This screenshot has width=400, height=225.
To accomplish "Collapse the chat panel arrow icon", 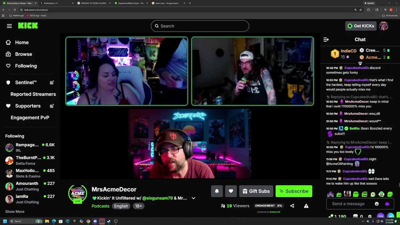I will pyautogui.click(x=326, y=40).
